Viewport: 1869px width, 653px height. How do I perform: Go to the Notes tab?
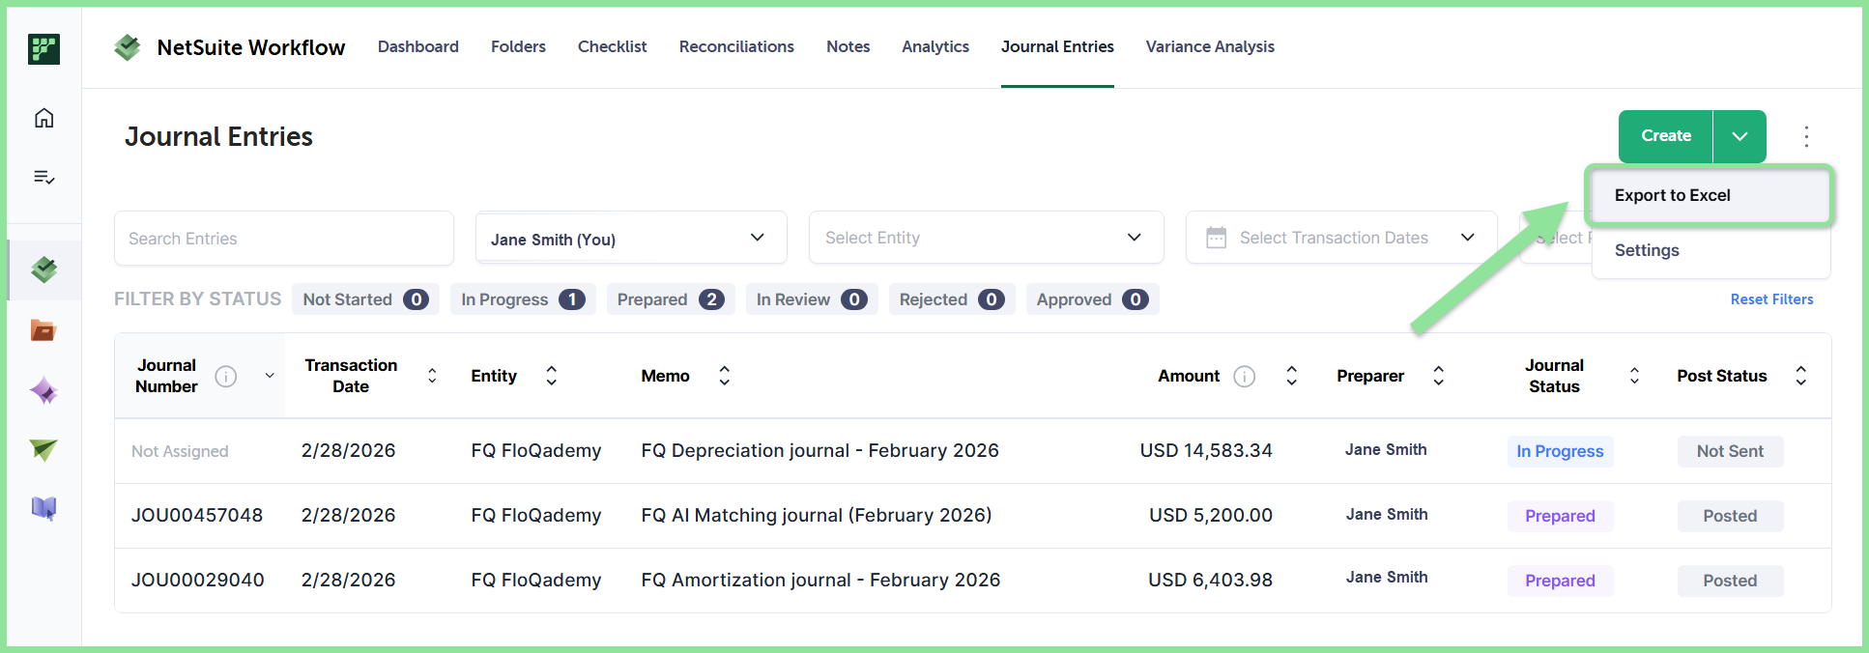[x=848, y=46]
